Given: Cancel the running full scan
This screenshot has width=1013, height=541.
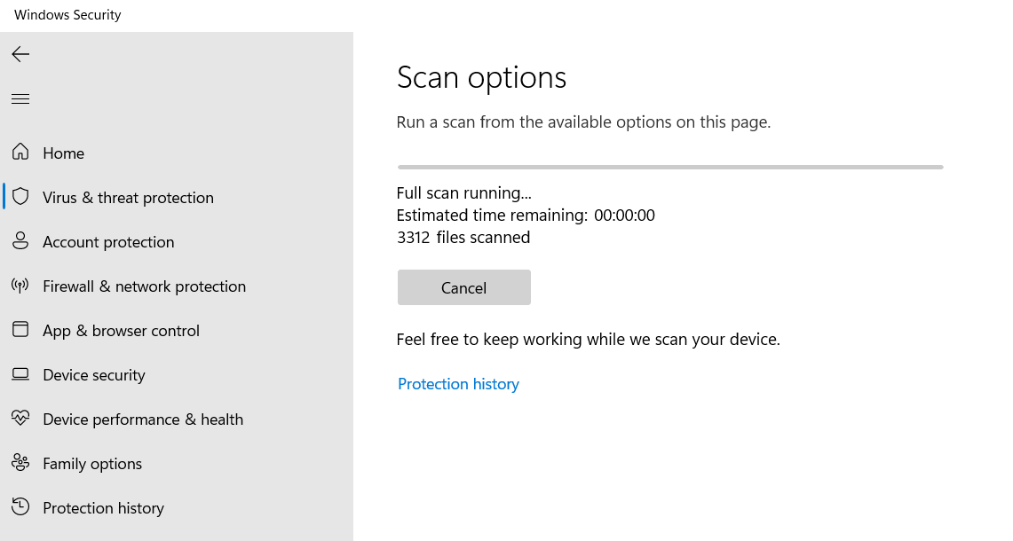Looking at the screenshot, I should [463, 287].
